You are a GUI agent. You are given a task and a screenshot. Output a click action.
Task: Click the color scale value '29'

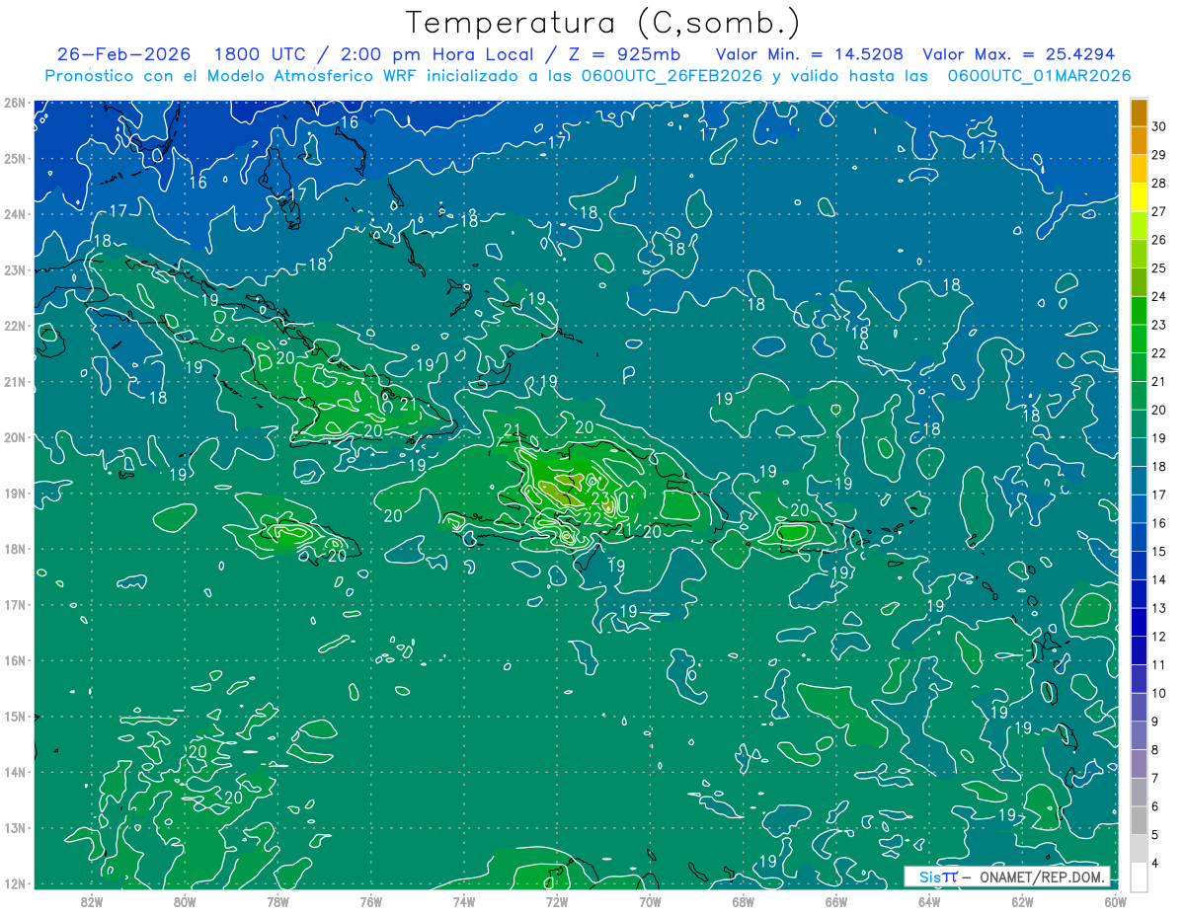point(1159,155)
